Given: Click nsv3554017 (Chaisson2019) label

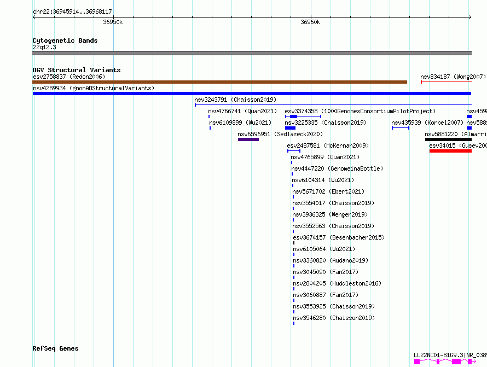Looking at the screenshot, I should [x=333, y=203].
